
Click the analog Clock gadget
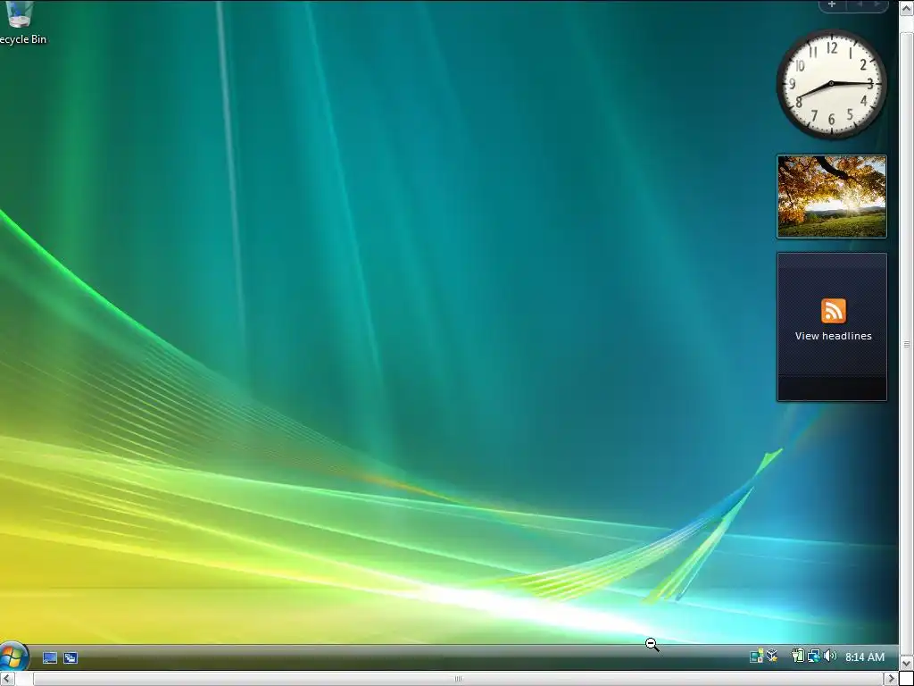coord(832,85)
